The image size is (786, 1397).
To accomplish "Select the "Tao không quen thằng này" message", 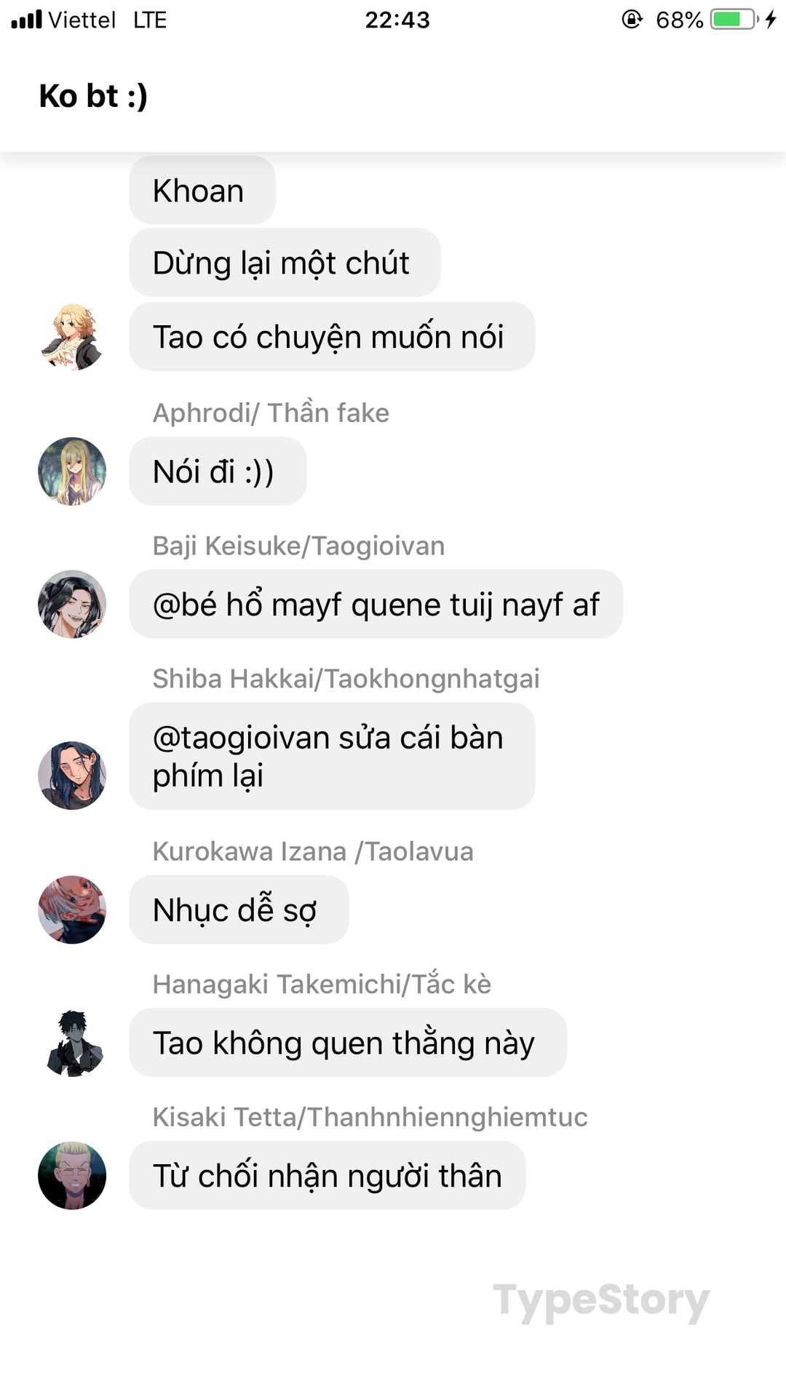I will (x=348, y=1043).
